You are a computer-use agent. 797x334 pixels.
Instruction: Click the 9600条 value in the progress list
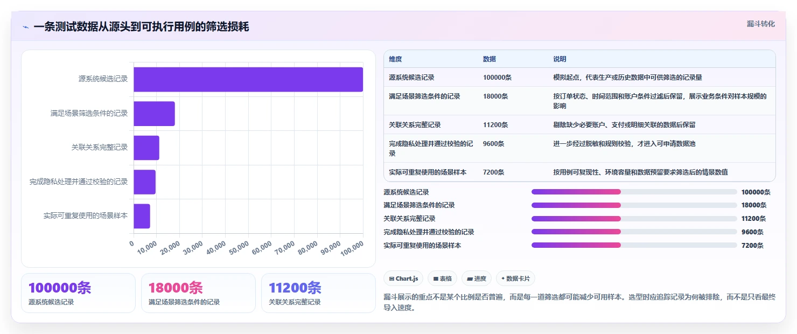tap(752, 232)
